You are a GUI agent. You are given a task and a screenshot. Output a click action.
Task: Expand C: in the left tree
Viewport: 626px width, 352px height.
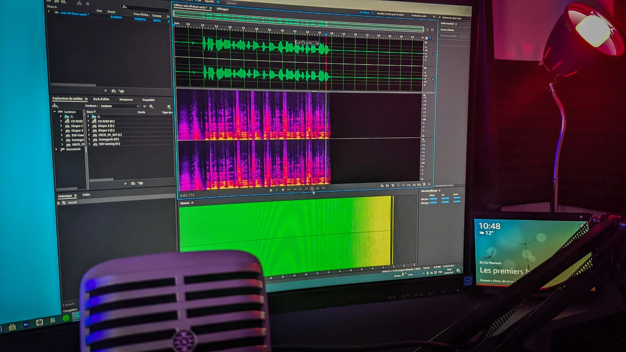point(61,116)
